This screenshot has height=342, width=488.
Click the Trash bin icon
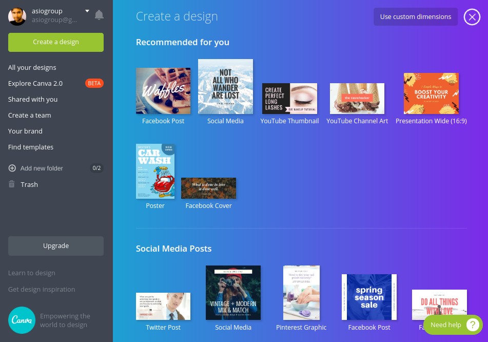[11, 184]
